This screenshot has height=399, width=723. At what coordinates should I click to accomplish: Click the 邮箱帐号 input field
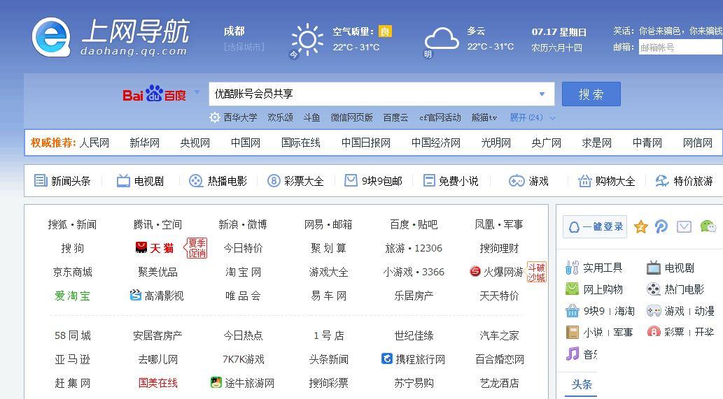680,48
